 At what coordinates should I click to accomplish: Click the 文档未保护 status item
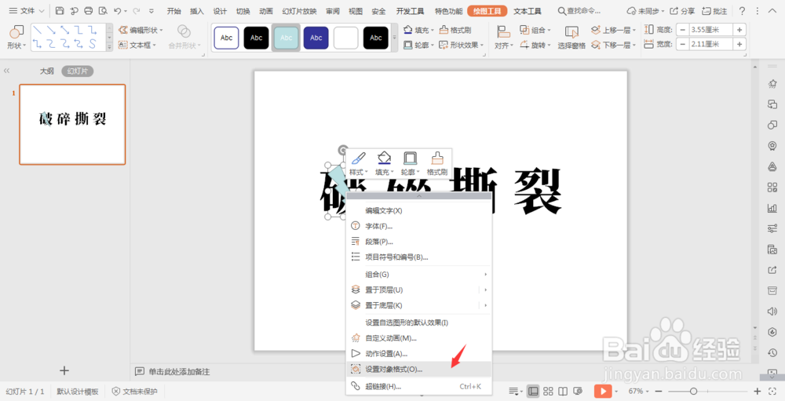click(135, 392)
